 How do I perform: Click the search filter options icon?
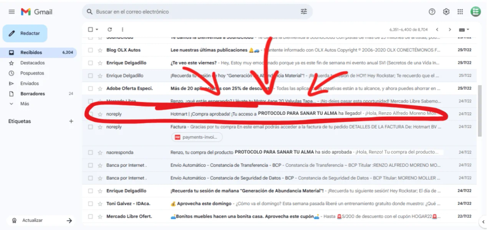[x=304, y=11]
